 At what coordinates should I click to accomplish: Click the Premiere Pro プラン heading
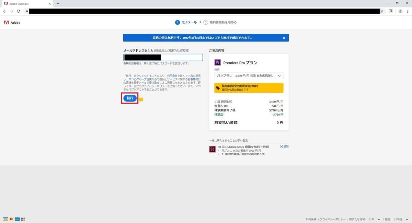pyautogui.click(x=240, y=63)
